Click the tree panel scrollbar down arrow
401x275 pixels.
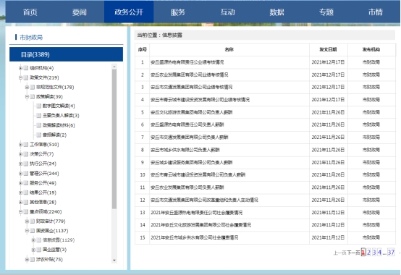pos(114,261)
